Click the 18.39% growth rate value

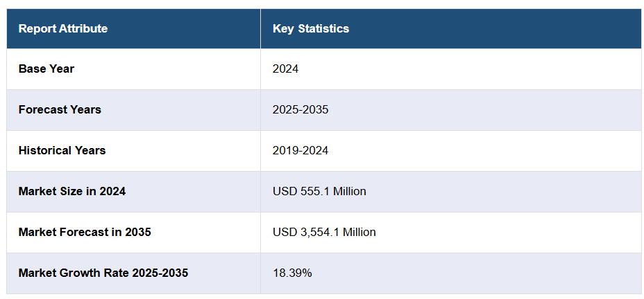coord(292,273)
